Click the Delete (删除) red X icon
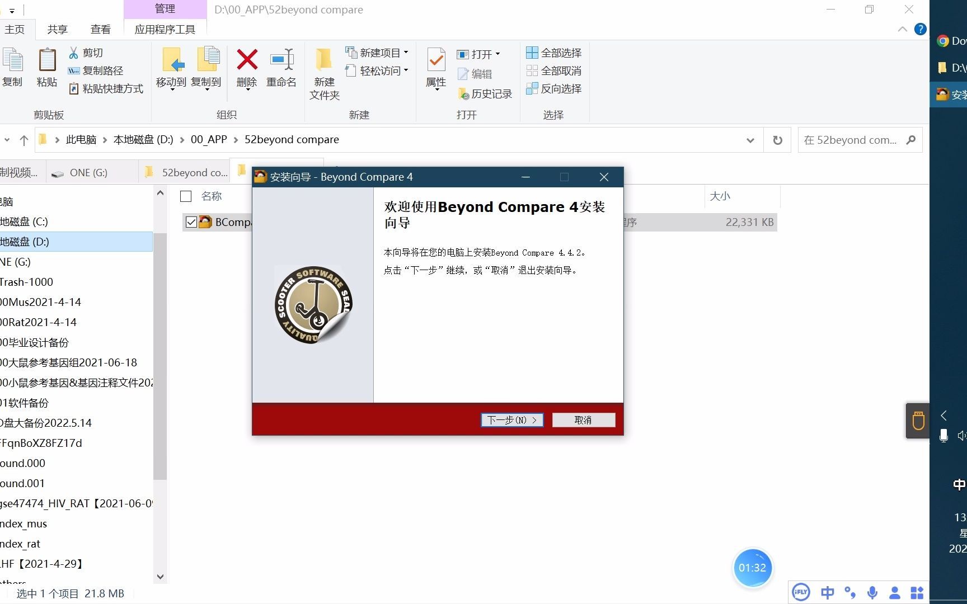Viewport: 967px width, 604px height. pyautogui.click(x=247, y=59)
